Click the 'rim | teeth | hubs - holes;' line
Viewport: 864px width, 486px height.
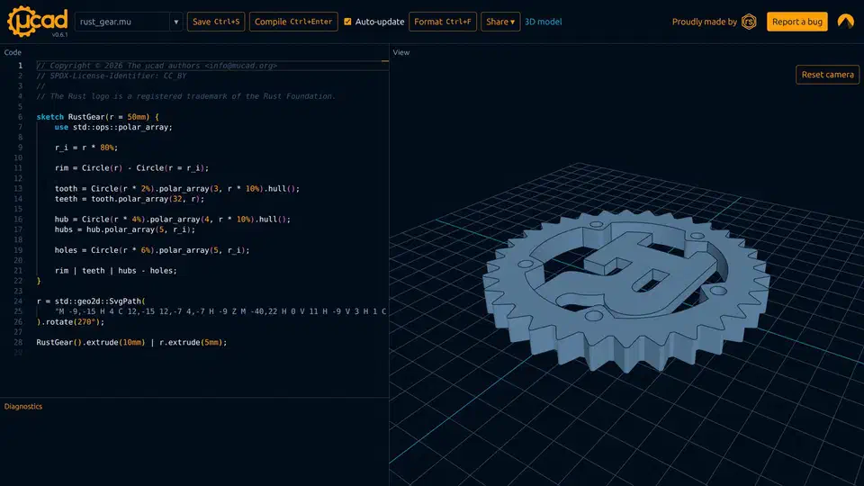tap(116, 271)
